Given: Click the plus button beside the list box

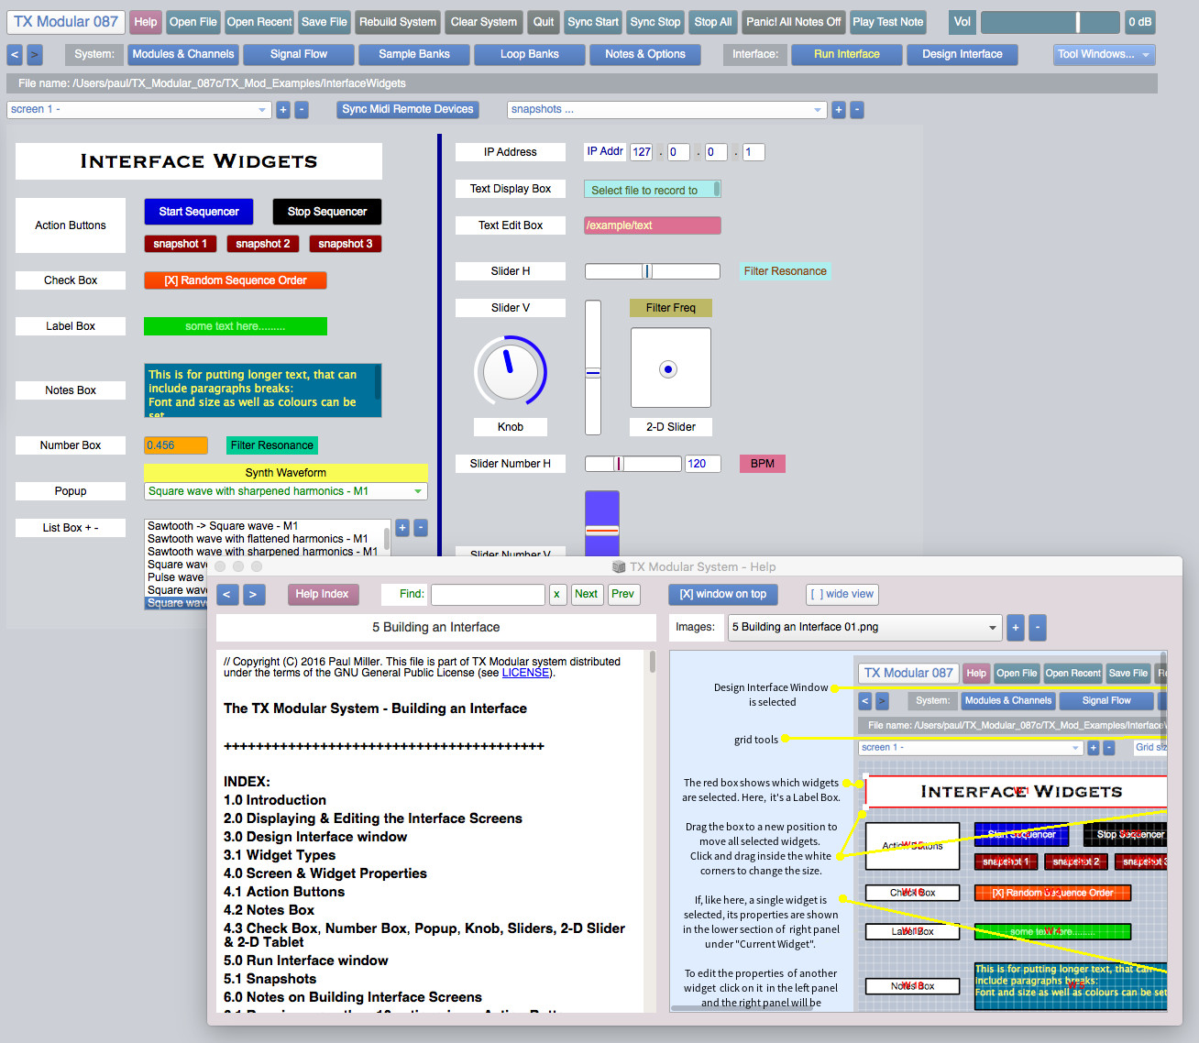Looking at the screenshot, I should coord(402,528).
